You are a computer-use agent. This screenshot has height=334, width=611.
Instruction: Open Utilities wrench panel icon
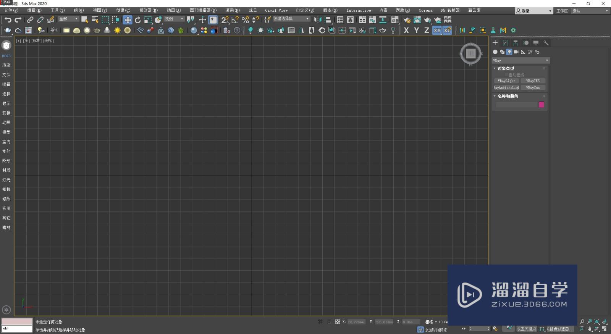coord(546,43)
